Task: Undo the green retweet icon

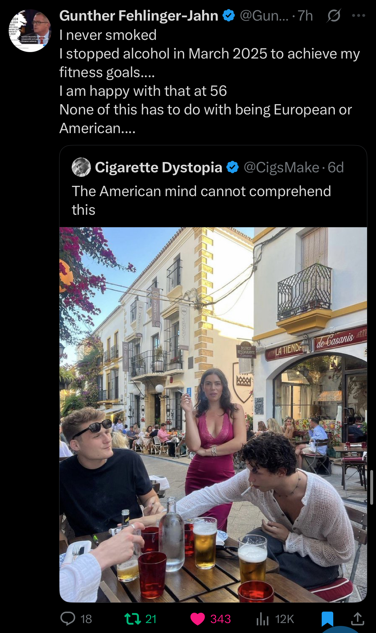Action: click(133, 619)
